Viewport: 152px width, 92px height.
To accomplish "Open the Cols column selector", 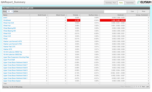I will (x=132, y=12).
